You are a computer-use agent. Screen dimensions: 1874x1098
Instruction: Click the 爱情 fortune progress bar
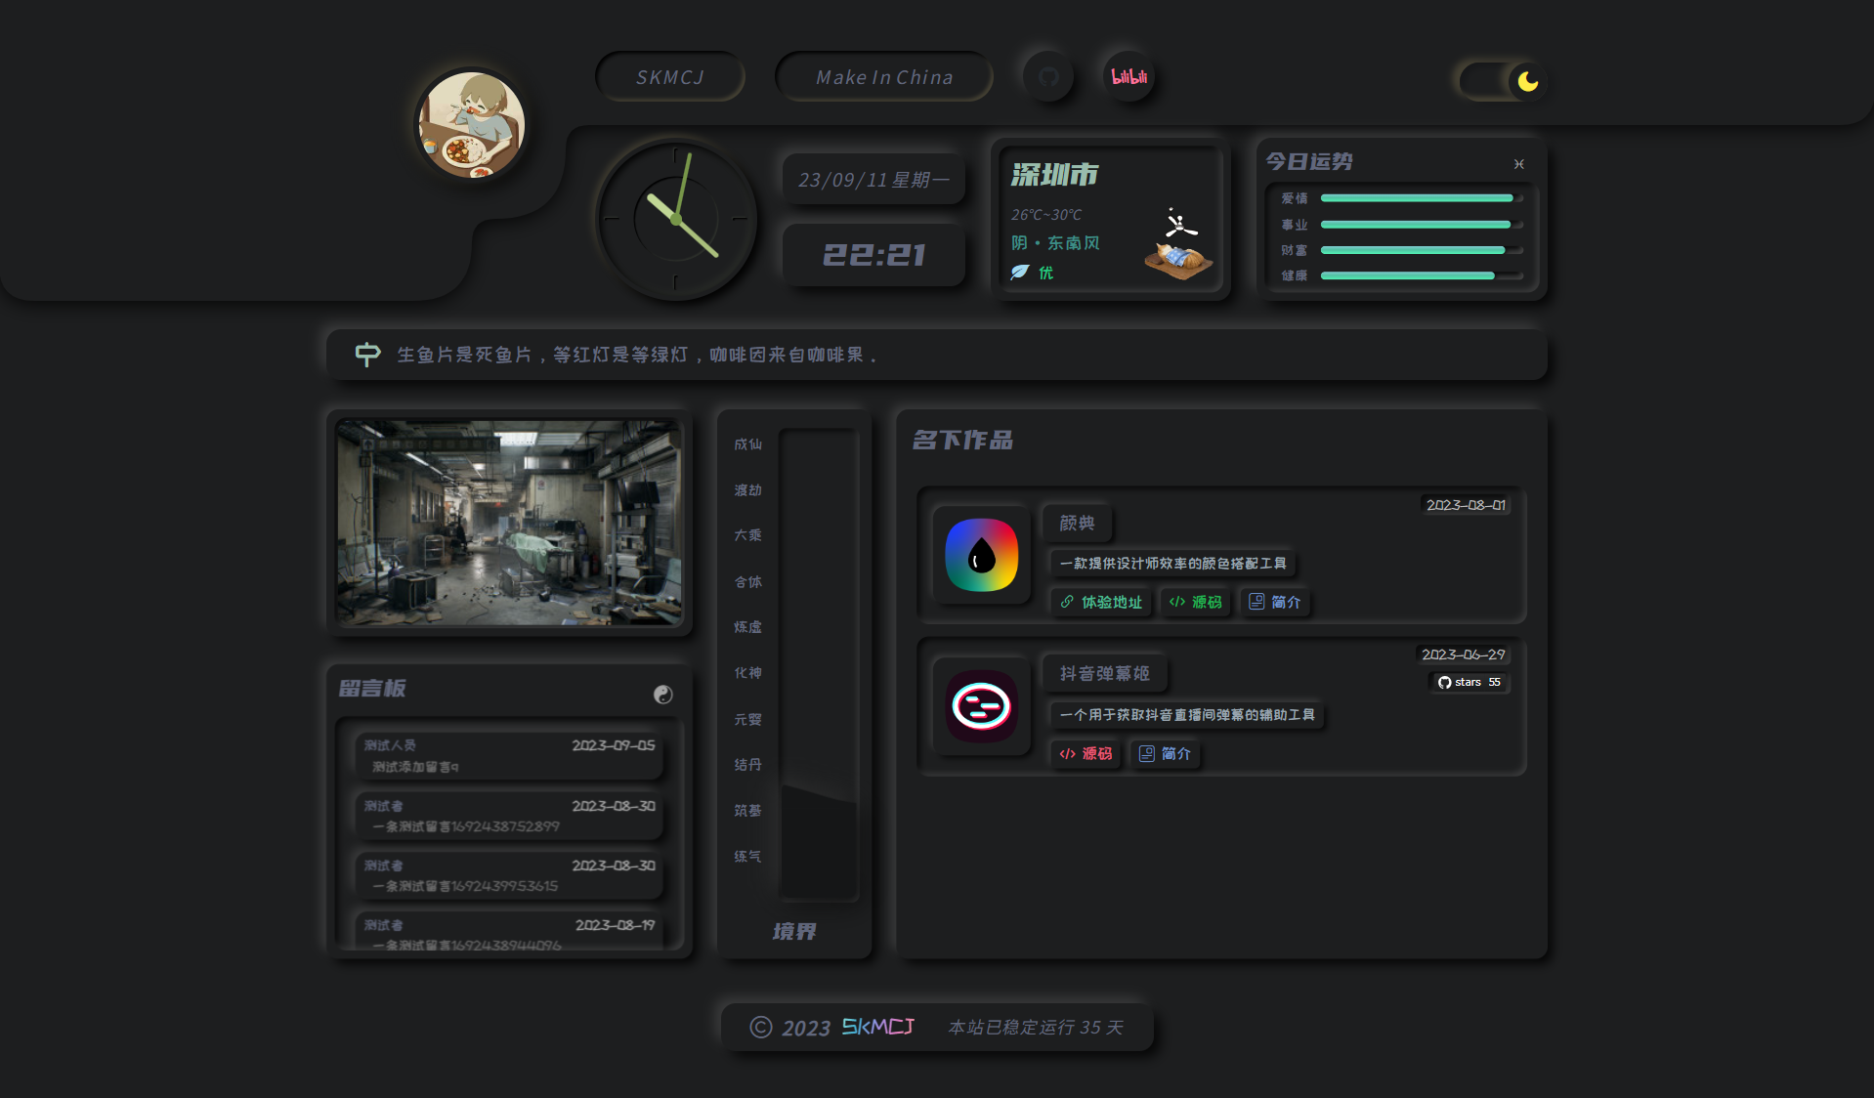[x=1422, y=198]
